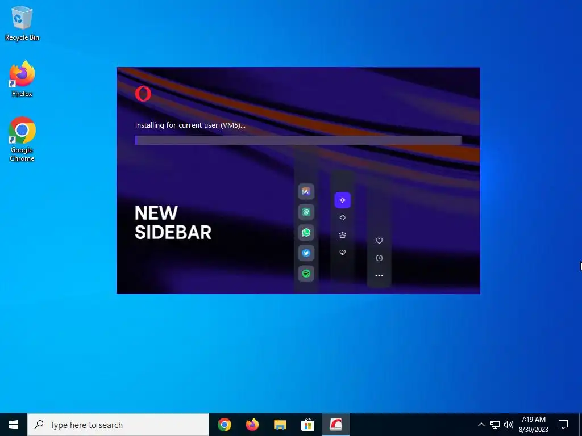Click the ChatGPT icon in sidebar preview
The width and height of the screenshot is (582, 436).
(x=306, y=212)
